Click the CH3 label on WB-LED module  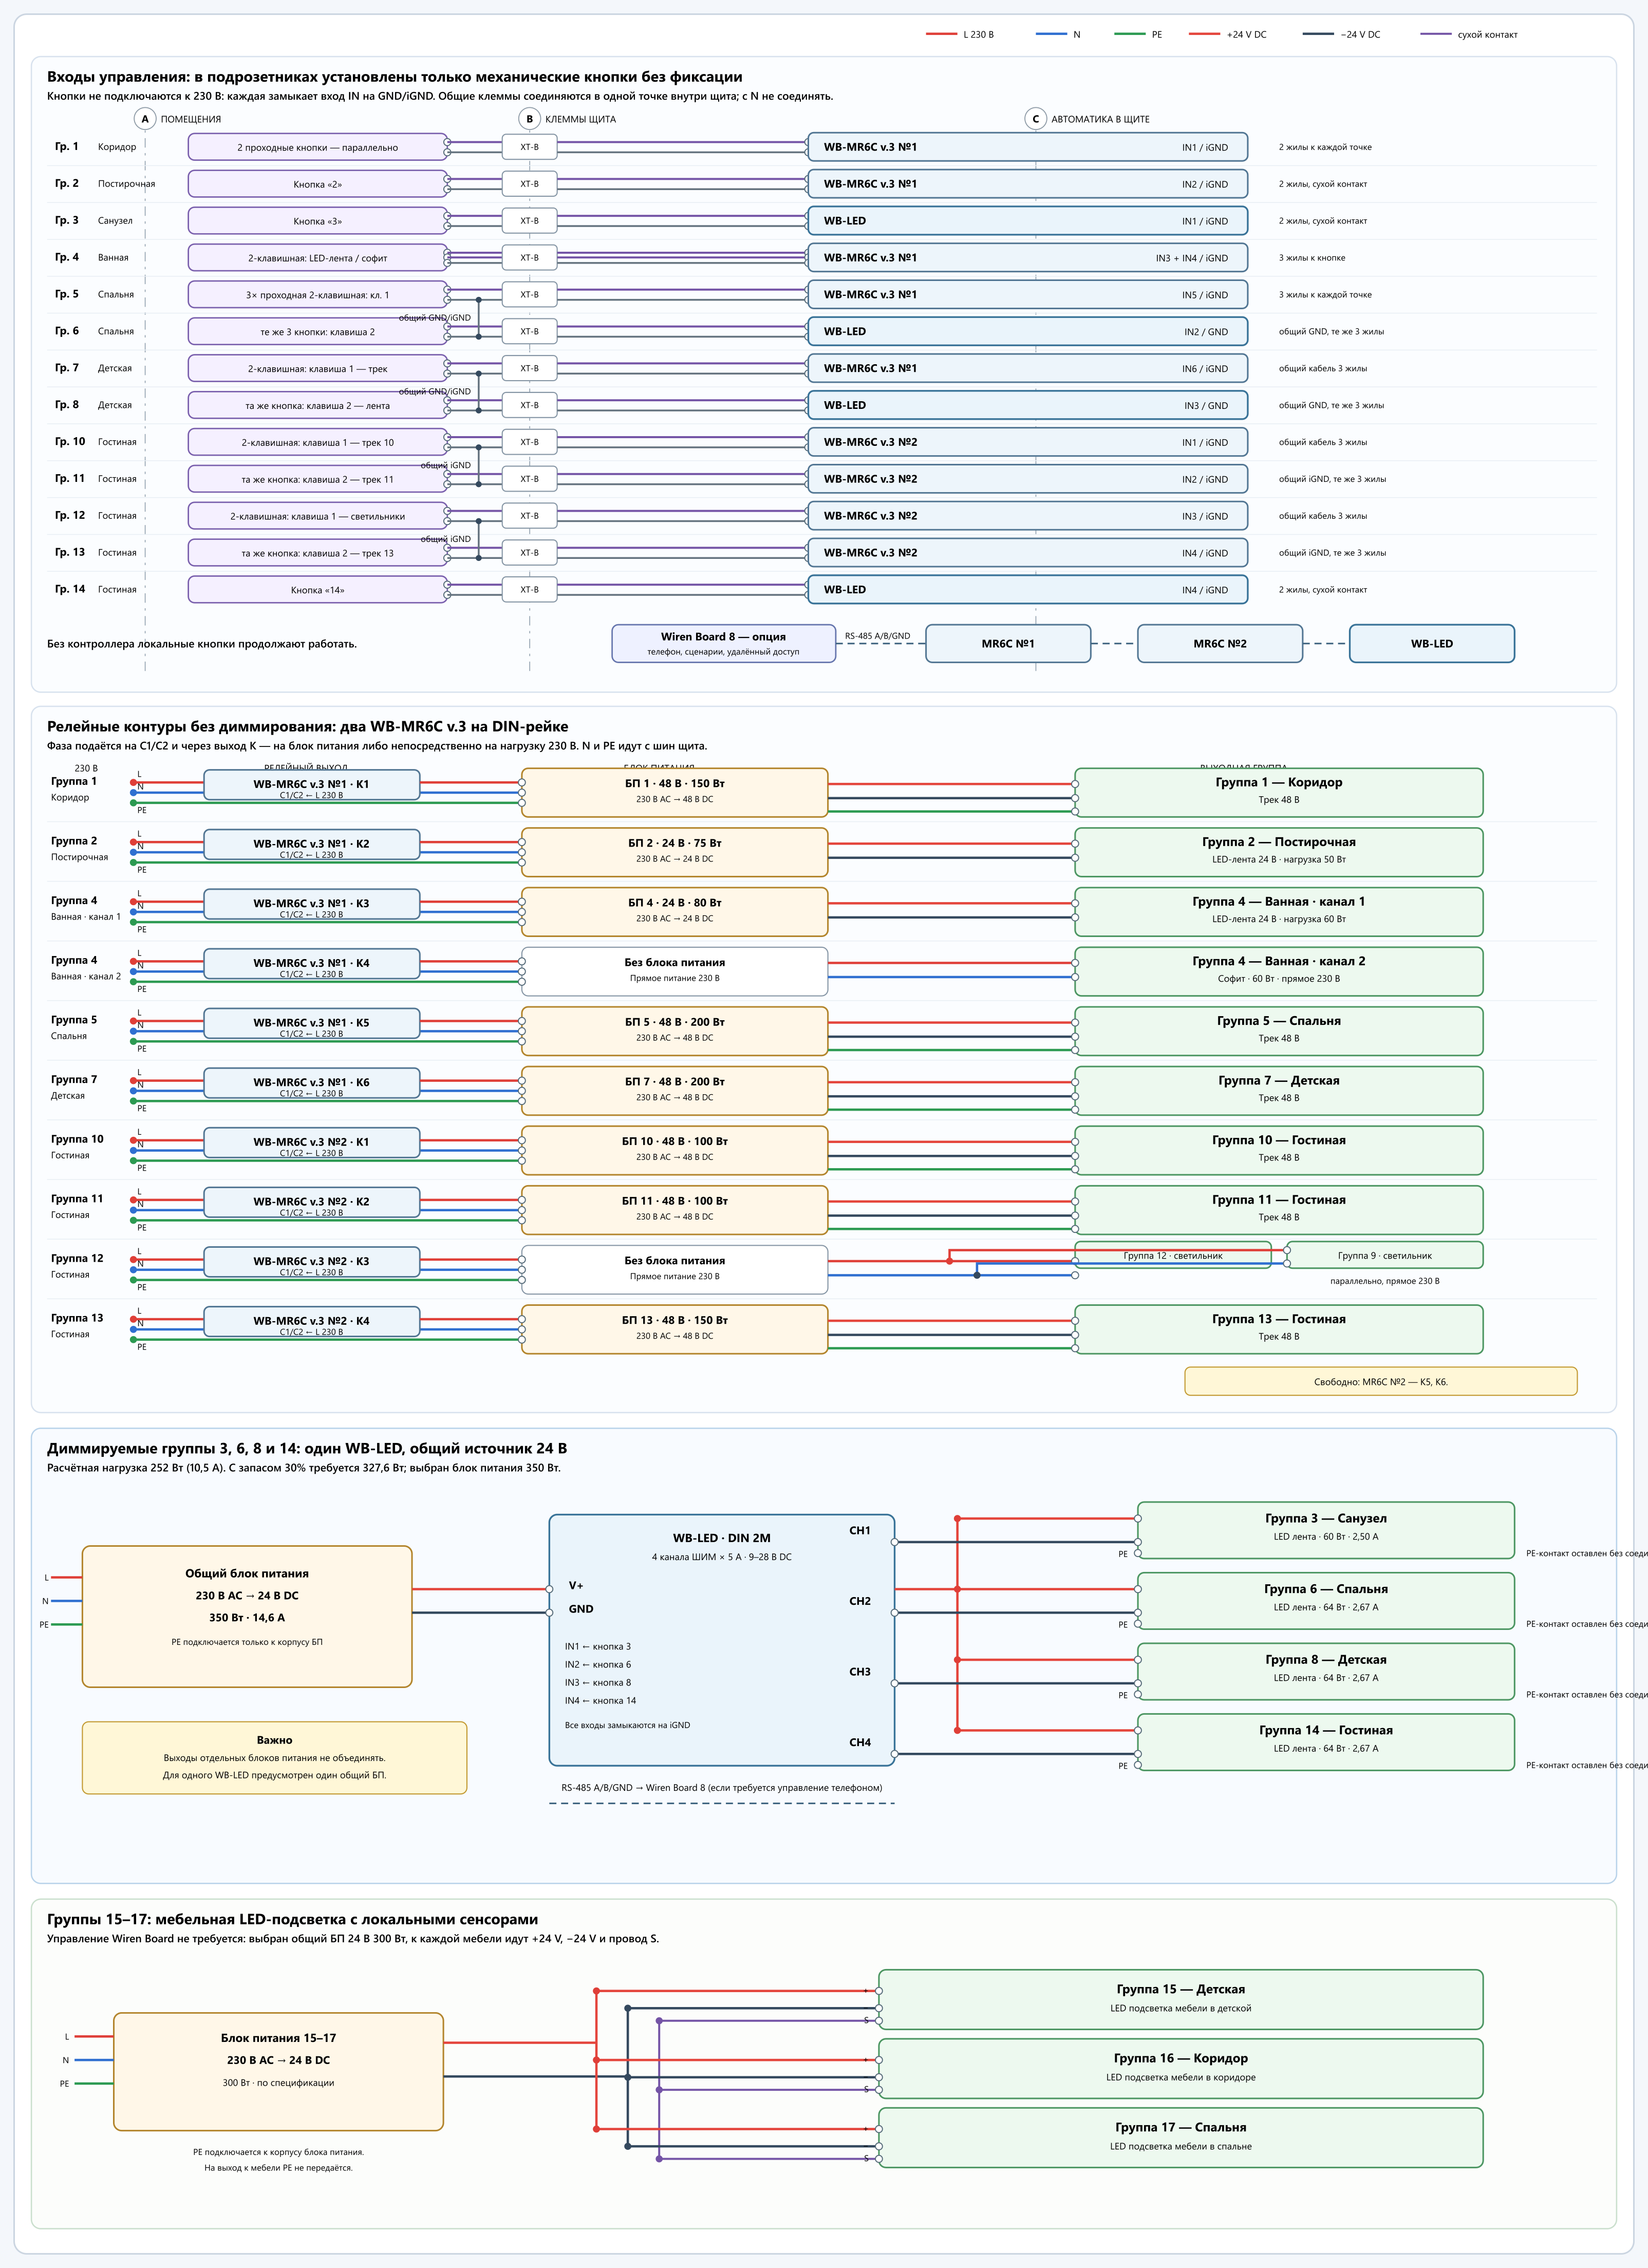860,1671
